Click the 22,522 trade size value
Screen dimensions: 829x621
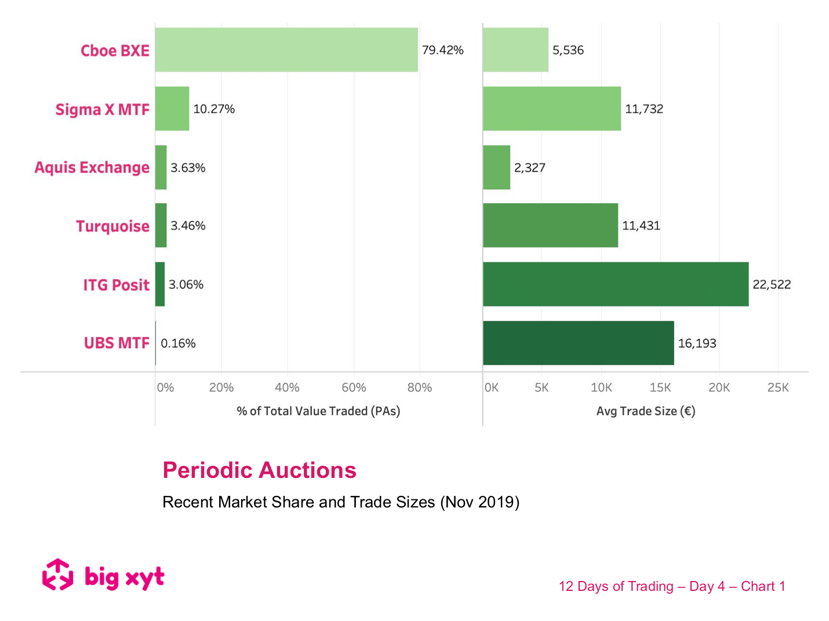click(772, 284)
